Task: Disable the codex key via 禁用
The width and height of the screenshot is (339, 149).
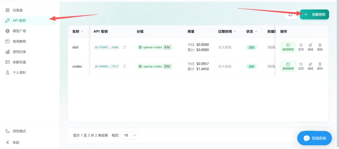Action: (301, 67)
